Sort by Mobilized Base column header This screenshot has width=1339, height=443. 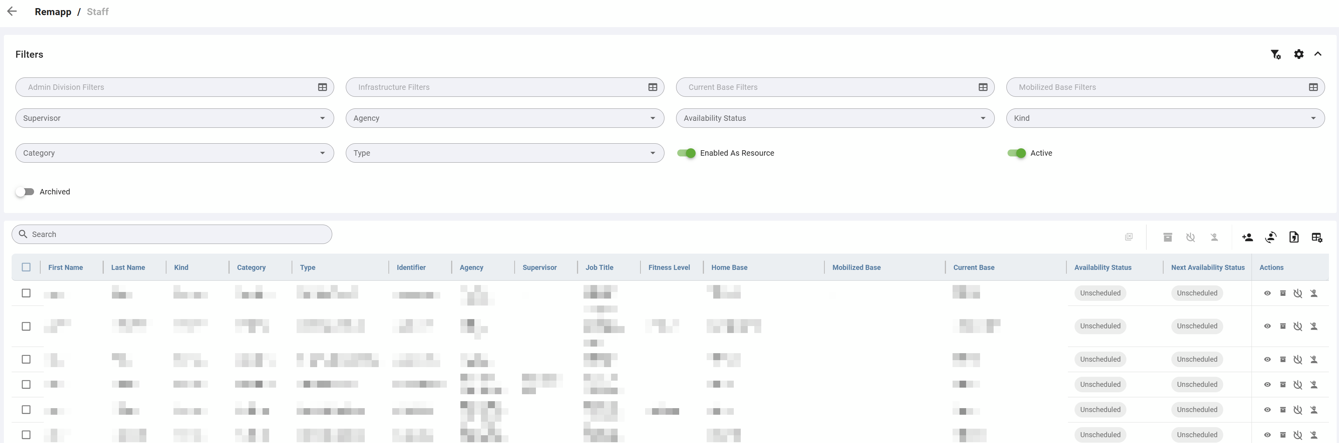click(x=856, y=267)
